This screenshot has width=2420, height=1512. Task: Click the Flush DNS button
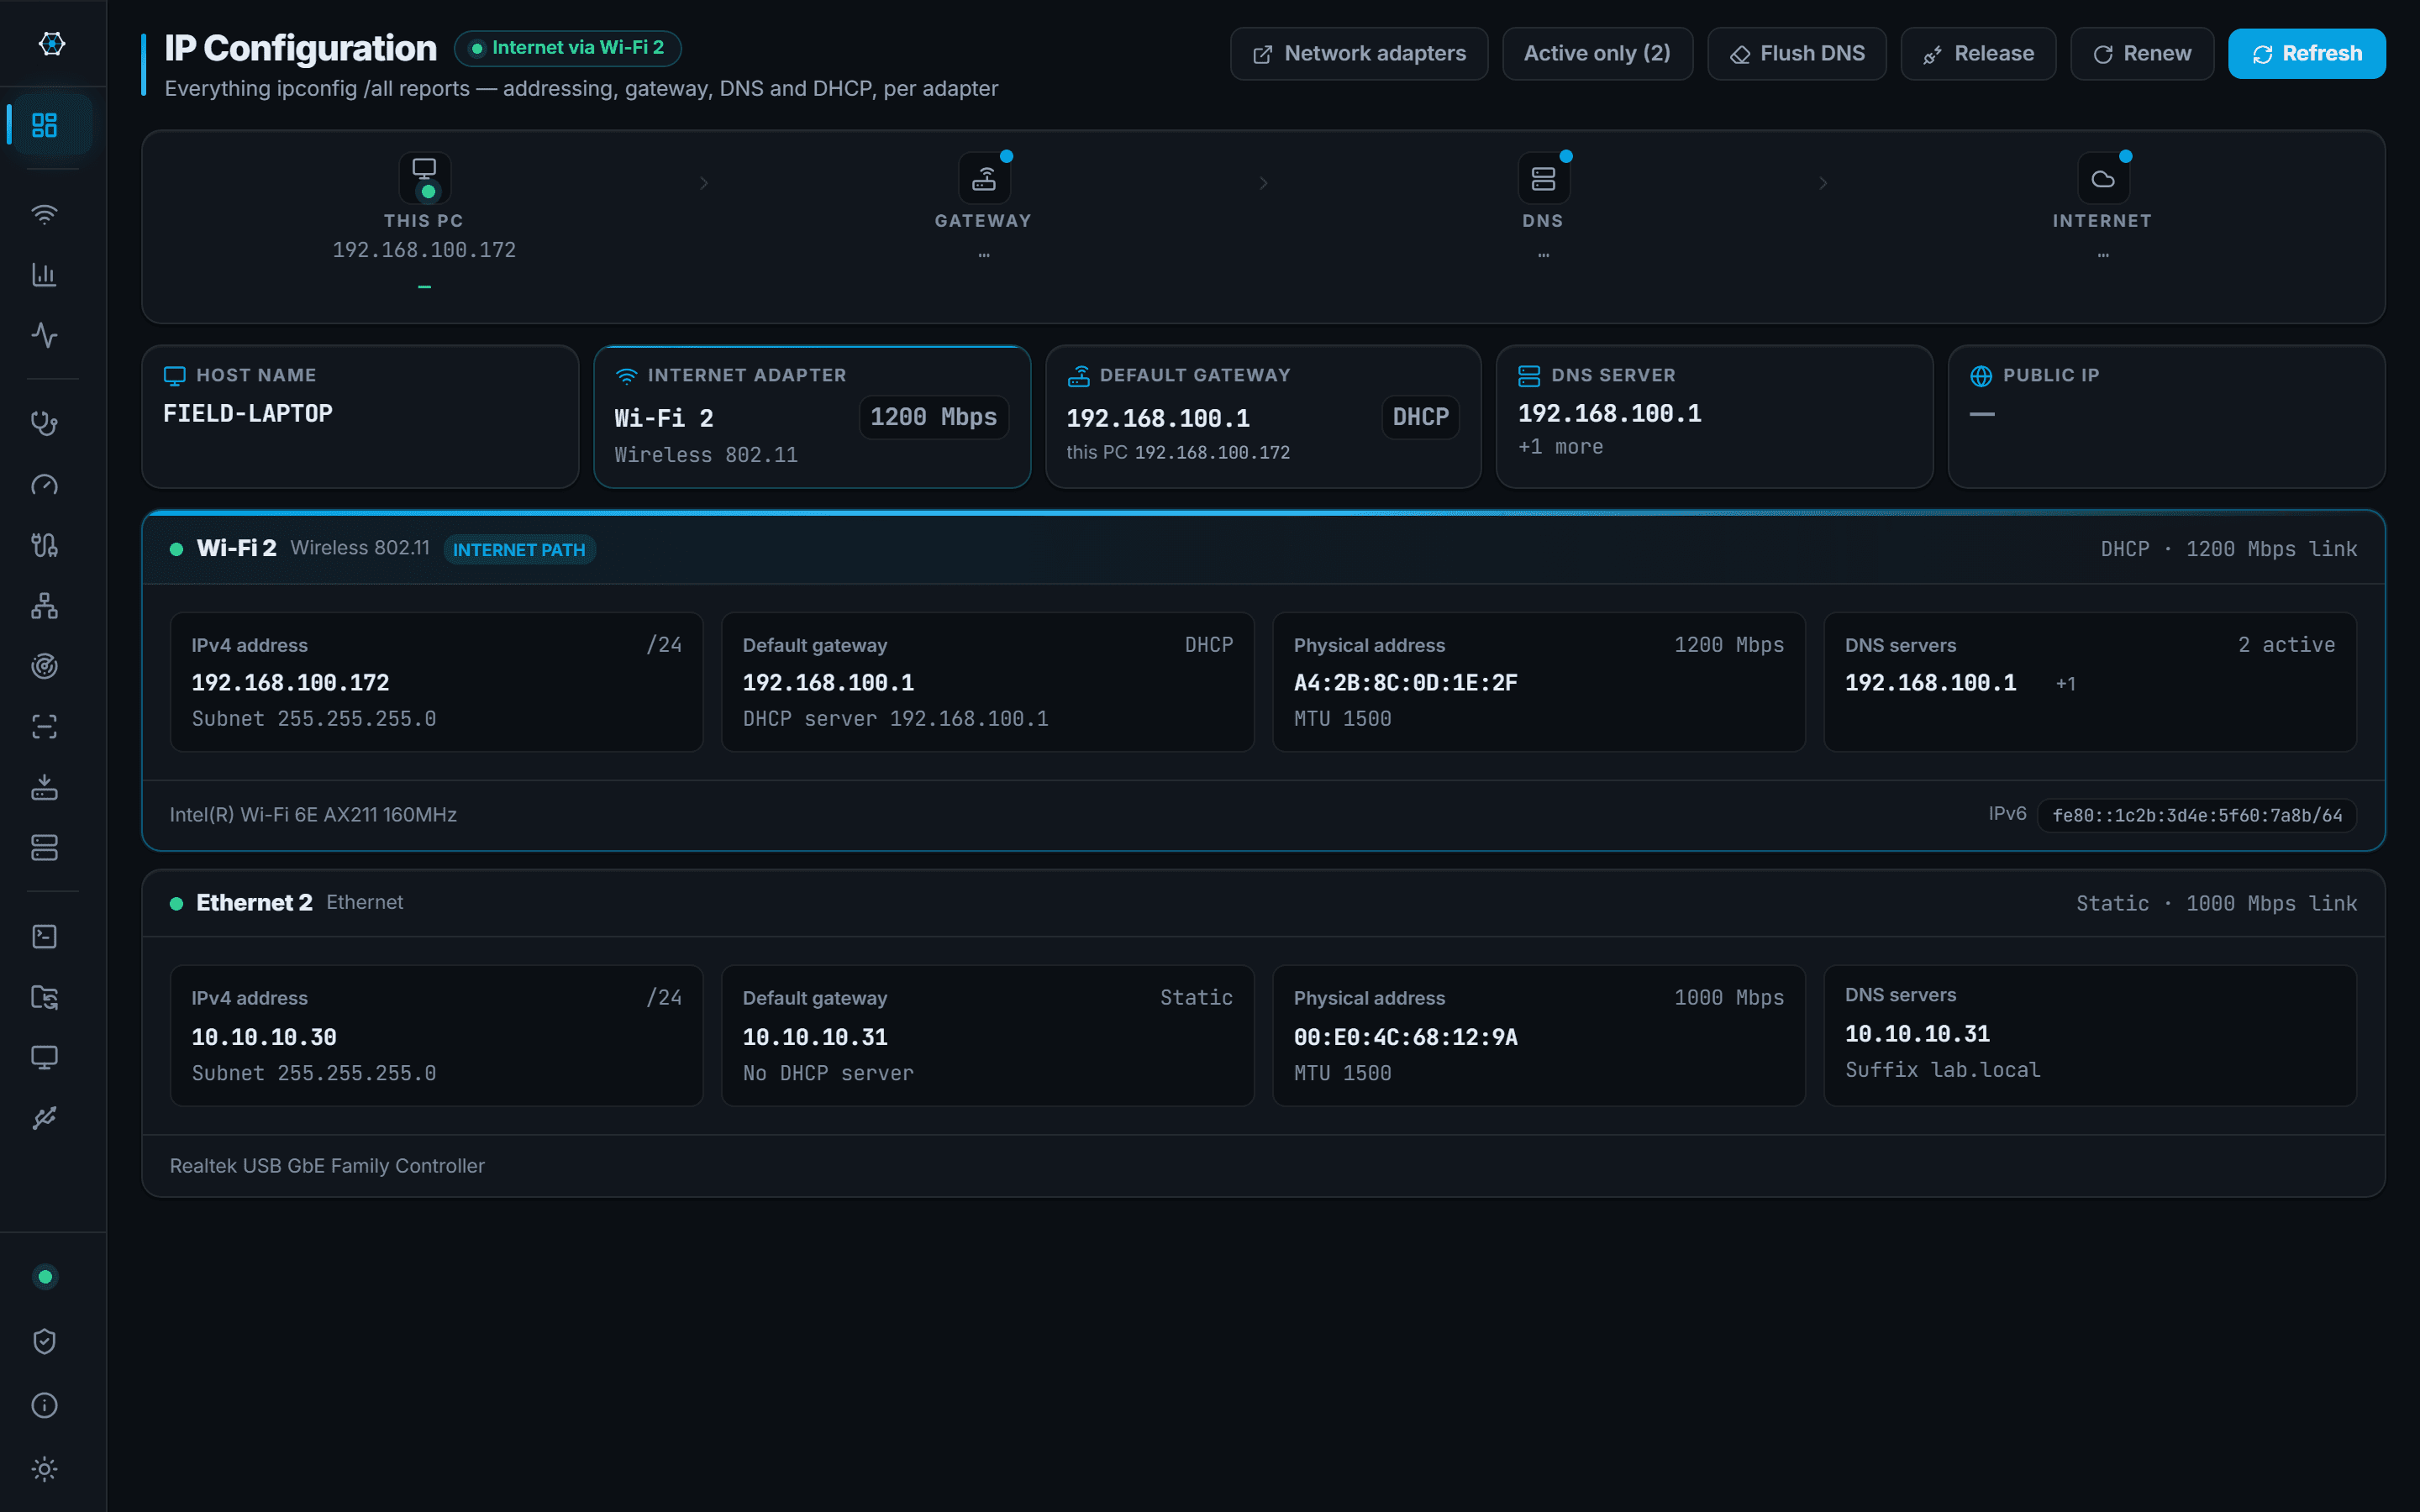(1797, 53)
